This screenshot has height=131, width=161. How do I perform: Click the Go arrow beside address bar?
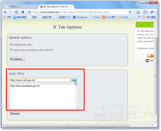click(130, 12)
